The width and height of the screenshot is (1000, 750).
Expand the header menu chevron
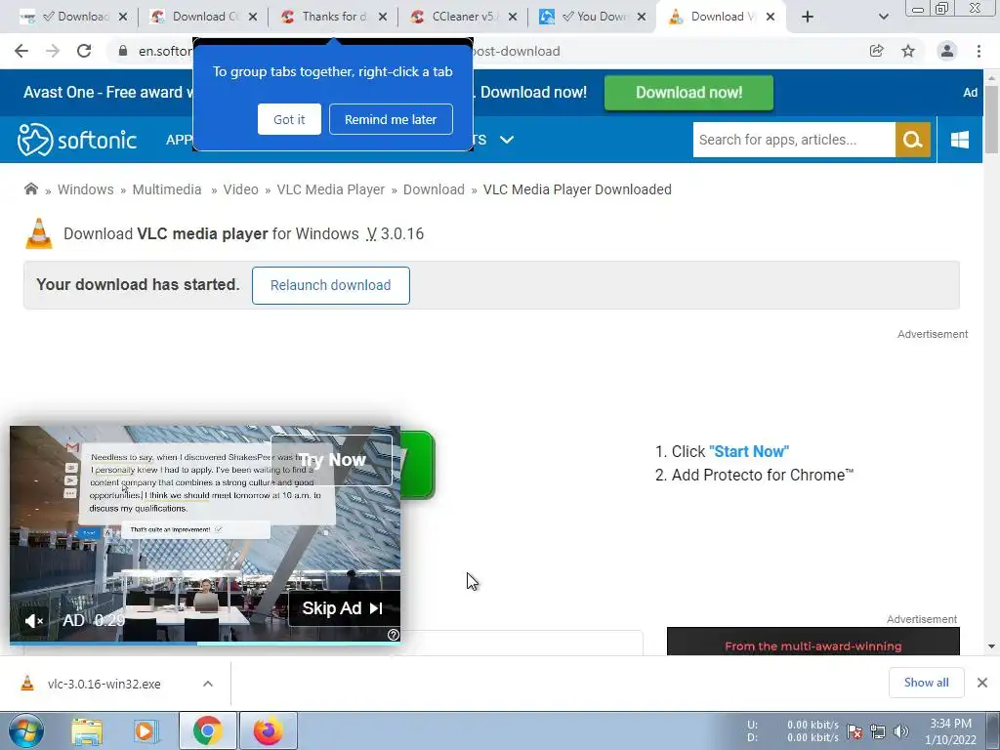pyautogui.click(x=507, y=140)
